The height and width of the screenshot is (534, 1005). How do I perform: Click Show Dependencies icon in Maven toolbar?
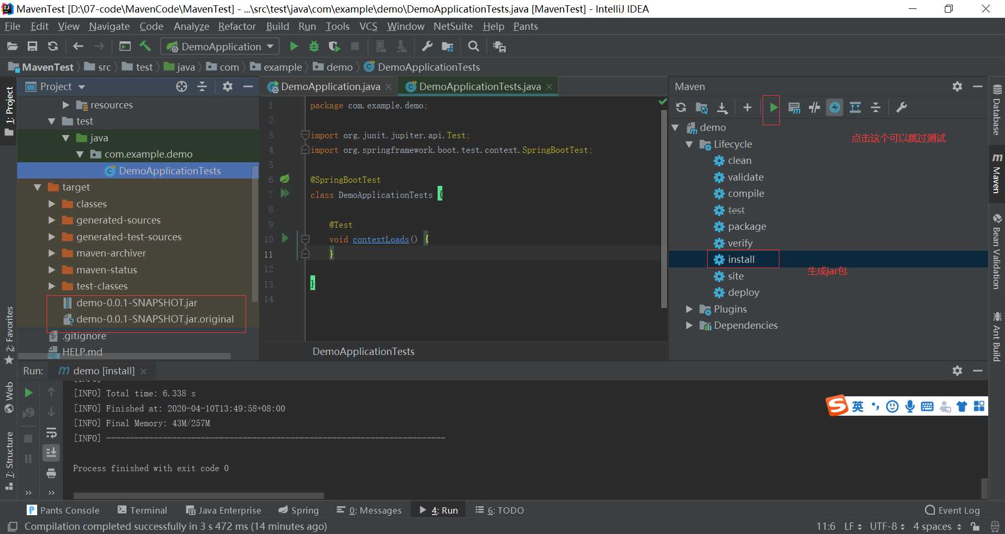(x=855, y=108)
